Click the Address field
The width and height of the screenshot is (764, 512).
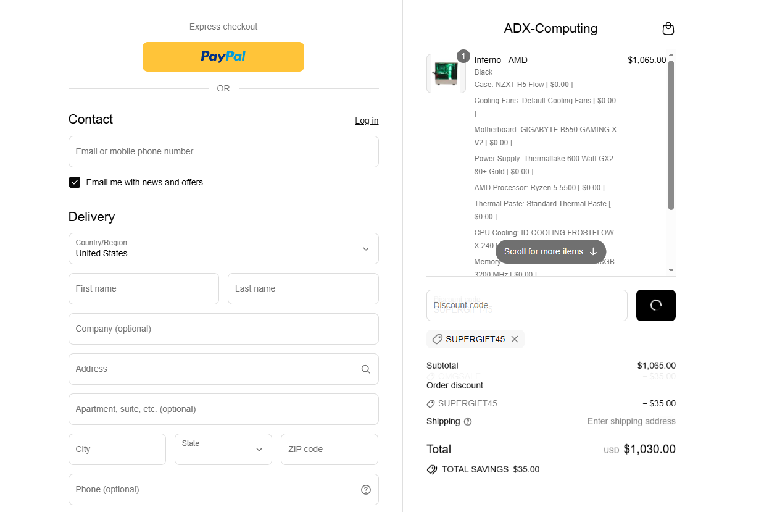coord(223,369)
